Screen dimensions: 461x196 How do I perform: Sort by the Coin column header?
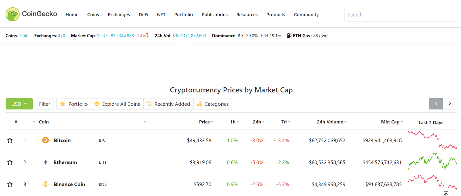click(44, 122)
